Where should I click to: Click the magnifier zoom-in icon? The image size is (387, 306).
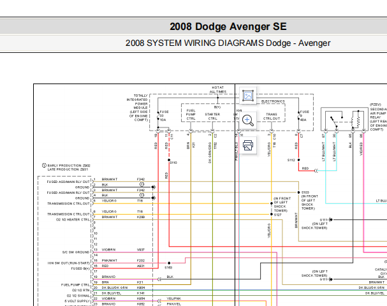248,120
